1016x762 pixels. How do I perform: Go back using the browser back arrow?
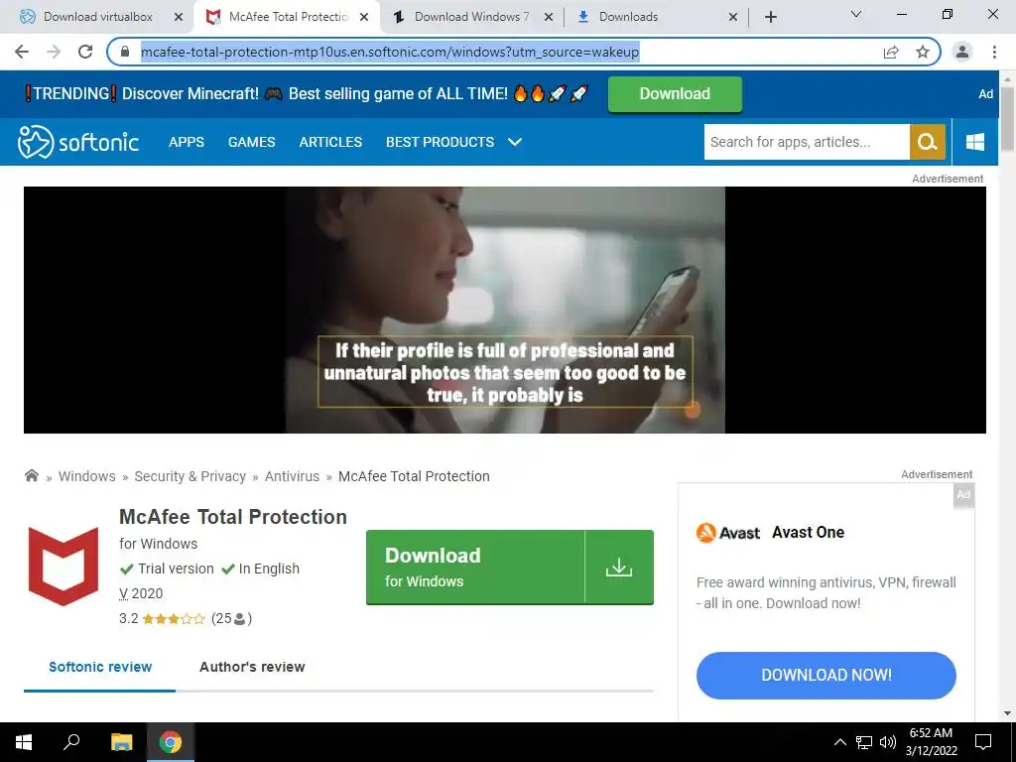click(22, 52)
